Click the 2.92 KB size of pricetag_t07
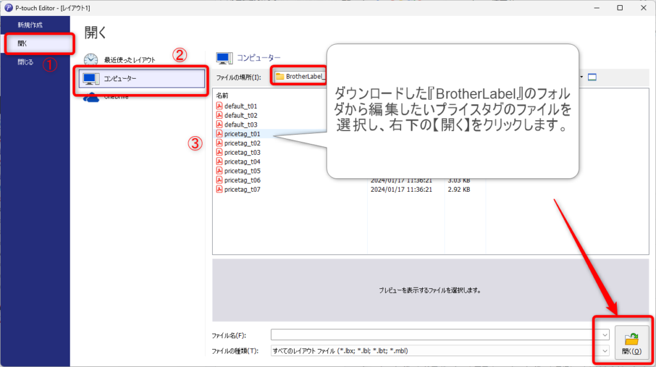This screenshot has height=367, width=656. click(x=459, y=189)
